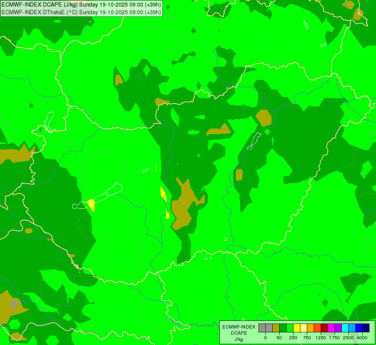
Task: Click the dark green legend swatch
Action: coord(283,328)
